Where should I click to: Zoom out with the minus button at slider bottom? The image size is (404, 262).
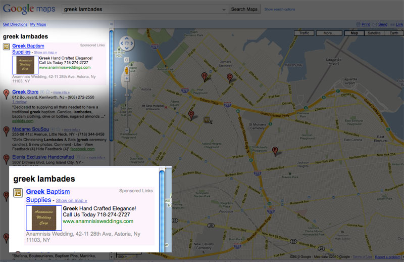pyautogui.click(x=127, y=130)
